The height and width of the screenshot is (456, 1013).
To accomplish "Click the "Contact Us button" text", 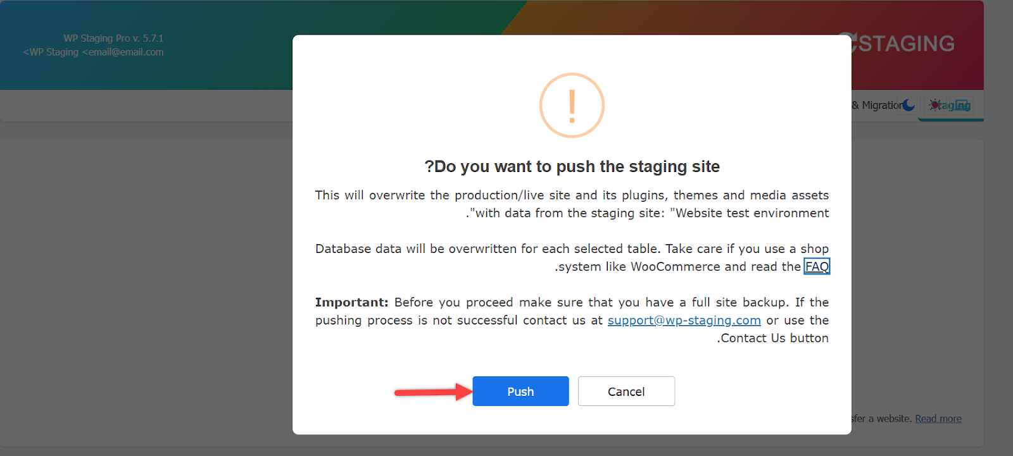I will (774, 338).
